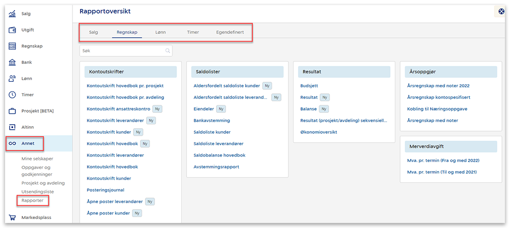Click the help lifebuoy icon top right
This screenshot has width=510, height=228.
(501, 11)
